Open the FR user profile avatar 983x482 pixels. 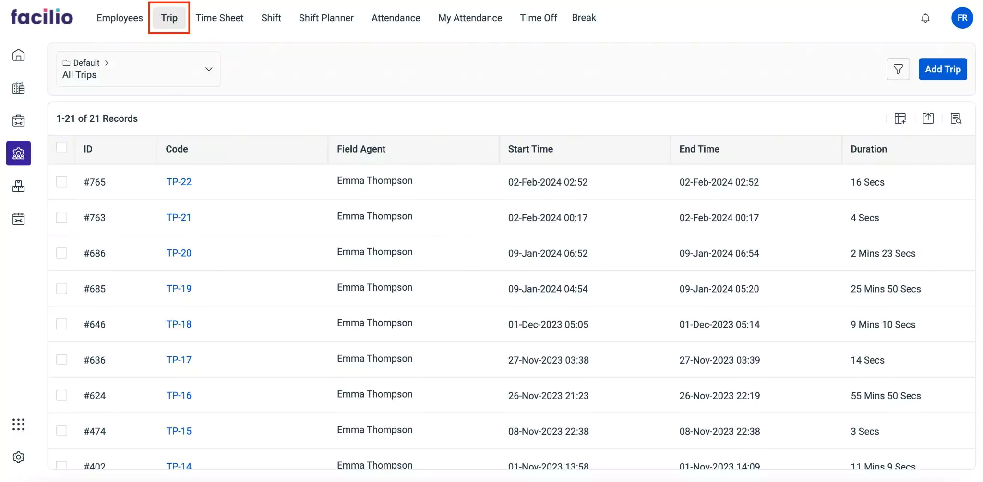tap(962, 18)
